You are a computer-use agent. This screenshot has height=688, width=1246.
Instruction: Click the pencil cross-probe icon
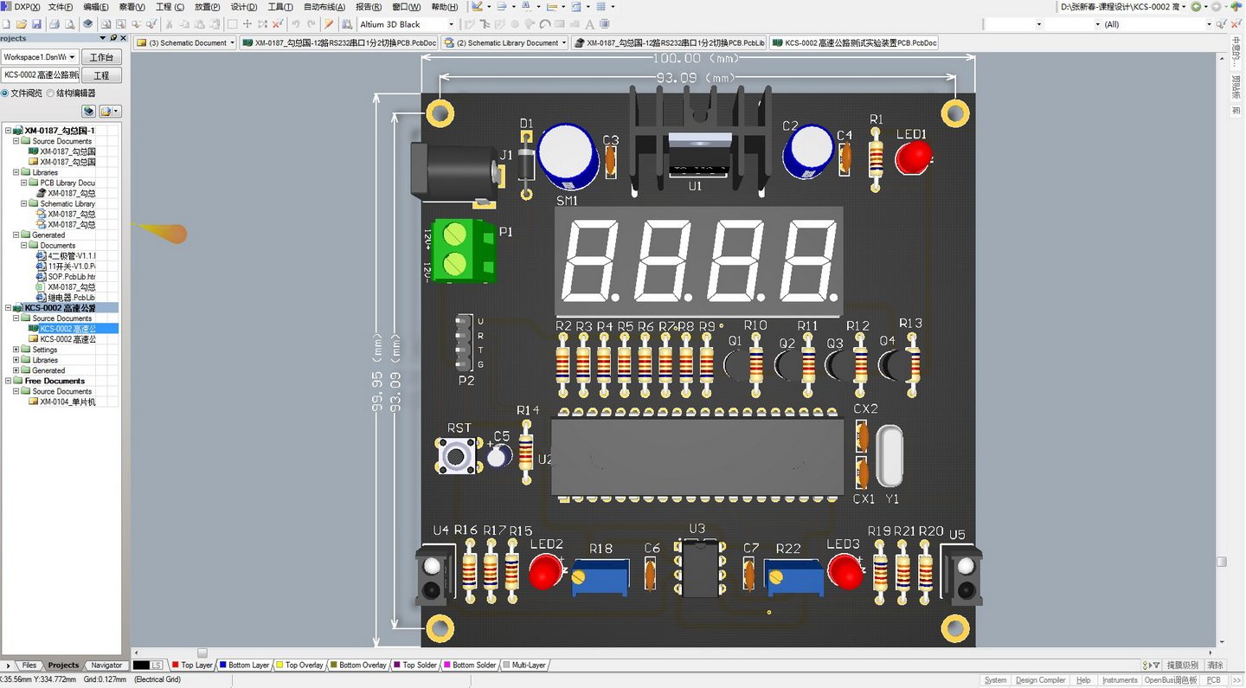[329, 24]
